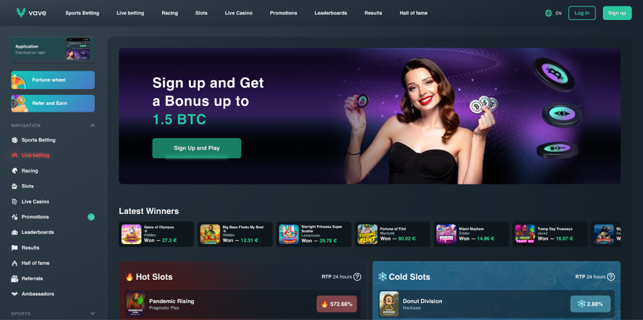Open the Hot Slots RTP help icon
Image resolution: width=643 pixels, height=320 pixels.
point(357,277)
